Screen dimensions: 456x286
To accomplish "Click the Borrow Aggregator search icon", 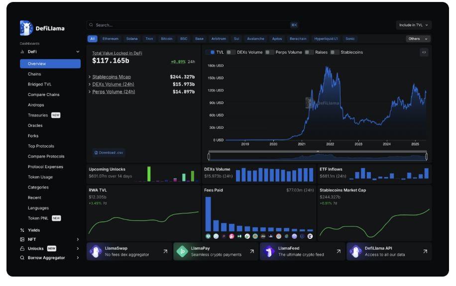I will [x=22, y=258].
